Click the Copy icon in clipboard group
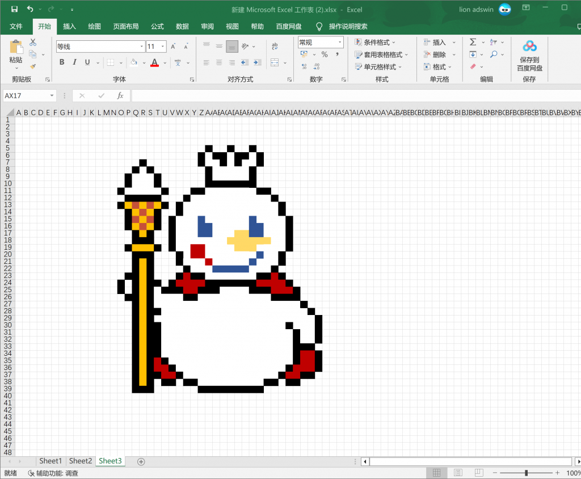 coord(33,54)
